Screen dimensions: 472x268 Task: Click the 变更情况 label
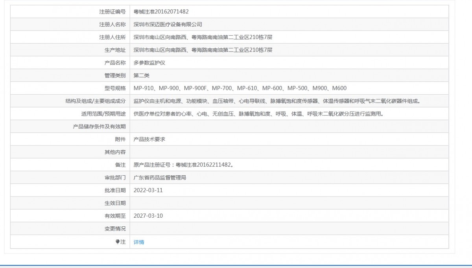[115, 229]
